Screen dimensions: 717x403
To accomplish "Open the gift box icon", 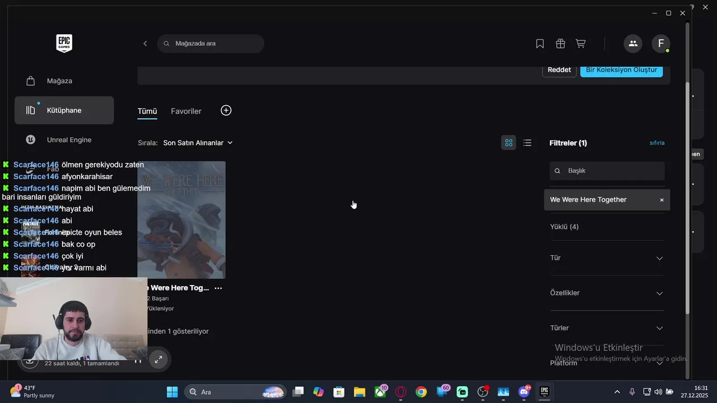I will (560, 44).
